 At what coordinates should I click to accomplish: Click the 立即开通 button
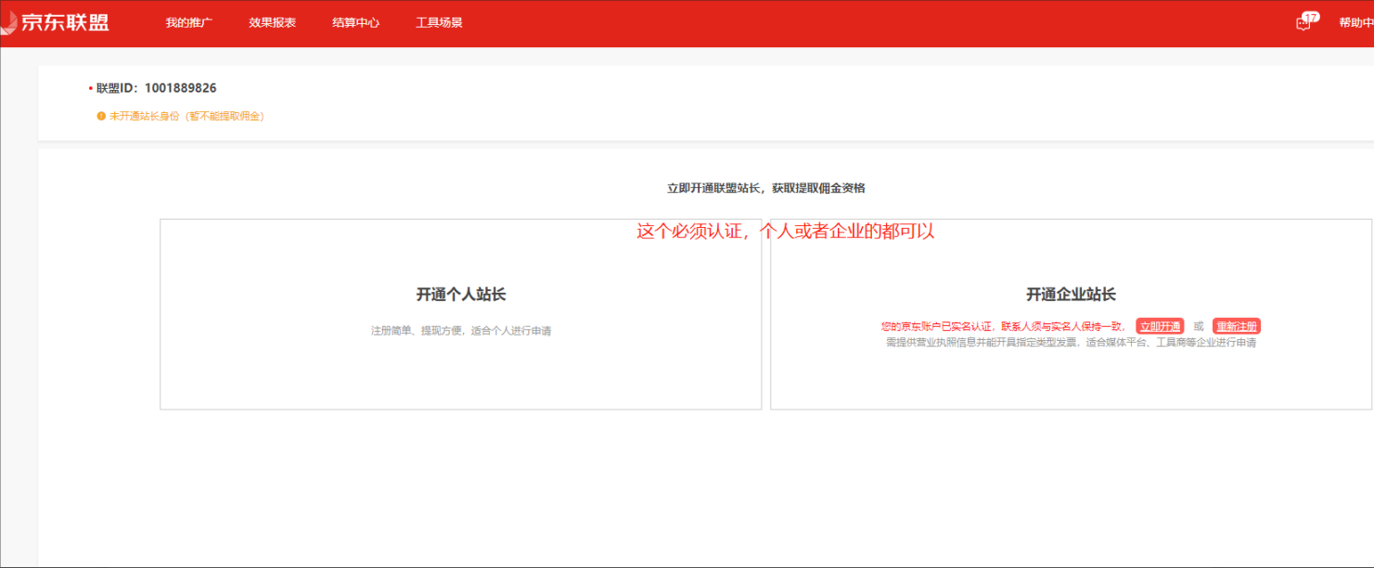[1160, 326]
